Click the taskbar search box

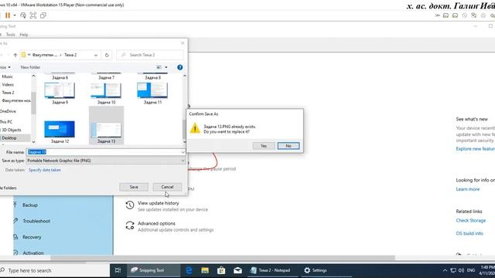tap(55, 270)
